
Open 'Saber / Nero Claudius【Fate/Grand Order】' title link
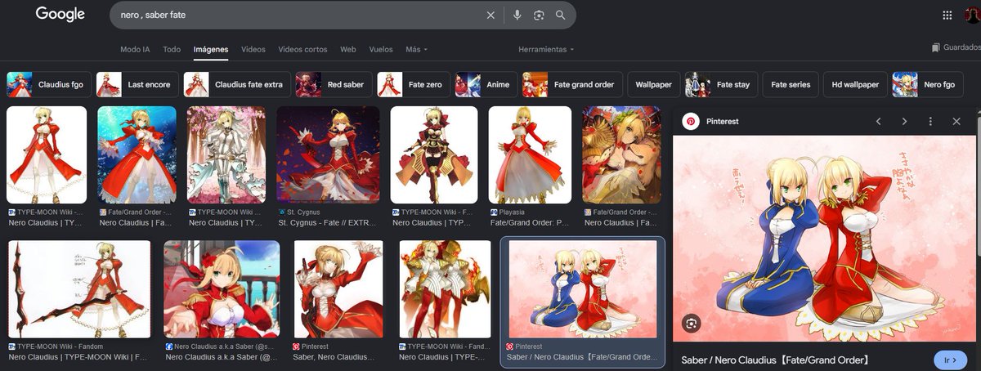point(774,360)
